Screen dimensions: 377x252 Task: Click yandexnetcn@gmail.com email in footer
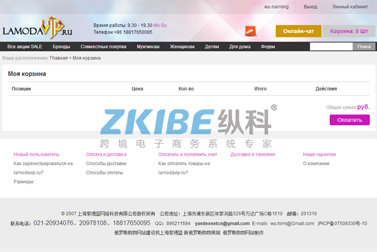pyautogui.click(x=222, y=223)
